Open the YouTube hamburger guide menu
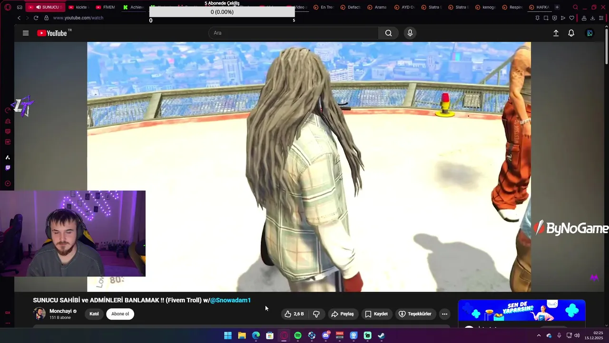 tap(26, 33)
